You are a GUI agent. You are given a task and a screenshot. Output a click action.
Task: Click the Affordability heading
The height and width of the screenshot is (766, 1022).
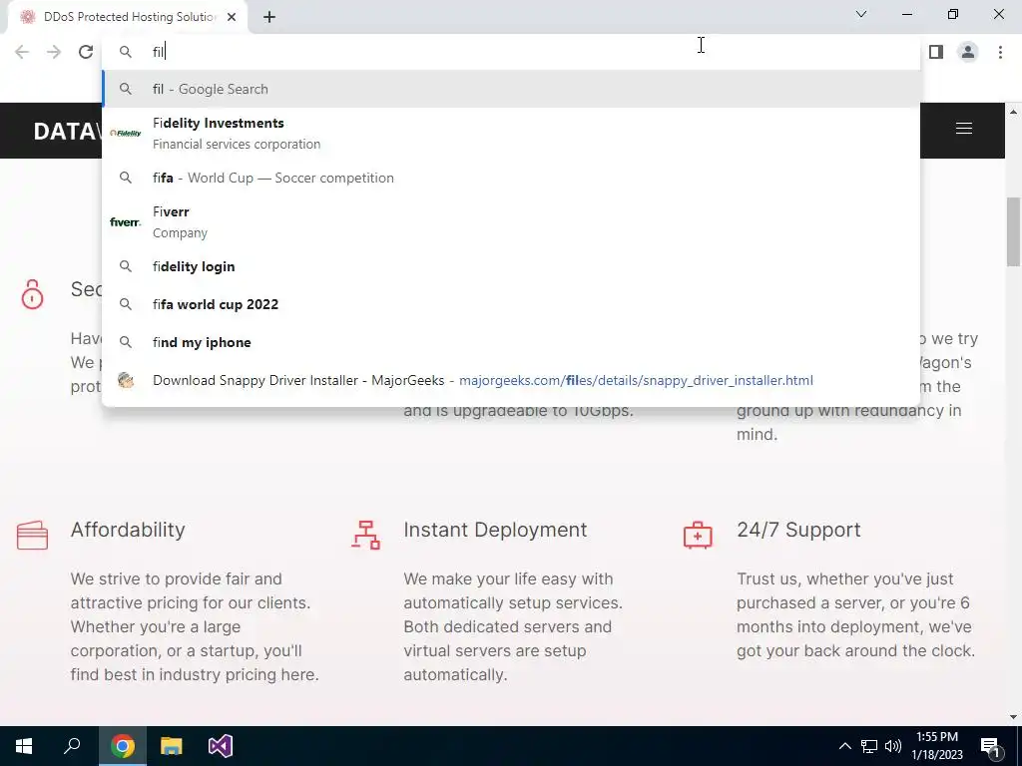(x=128, y=530)
